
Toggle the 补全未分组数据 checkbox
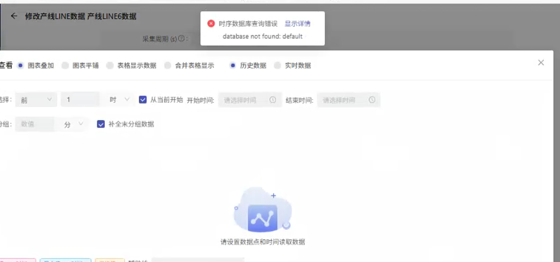tap(101, 124)
